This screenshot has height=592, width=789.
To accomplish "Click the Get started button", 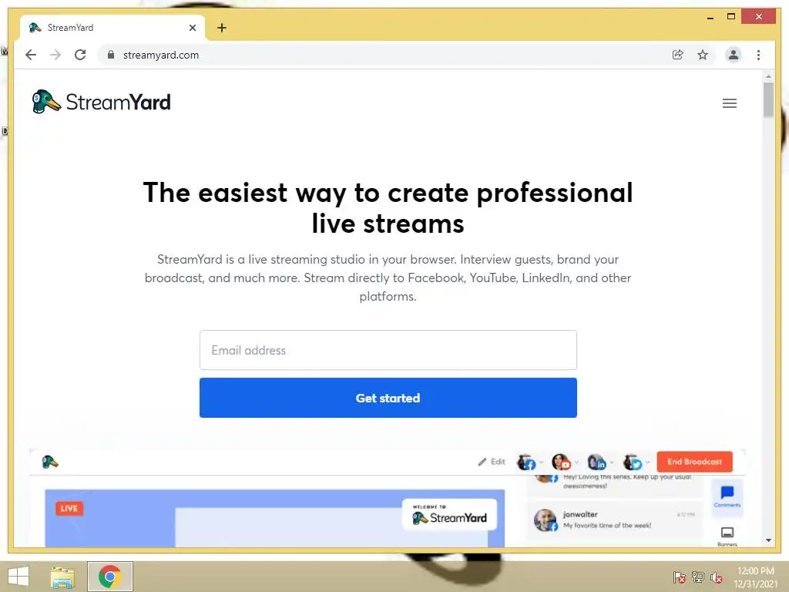I will pos(388,398).
